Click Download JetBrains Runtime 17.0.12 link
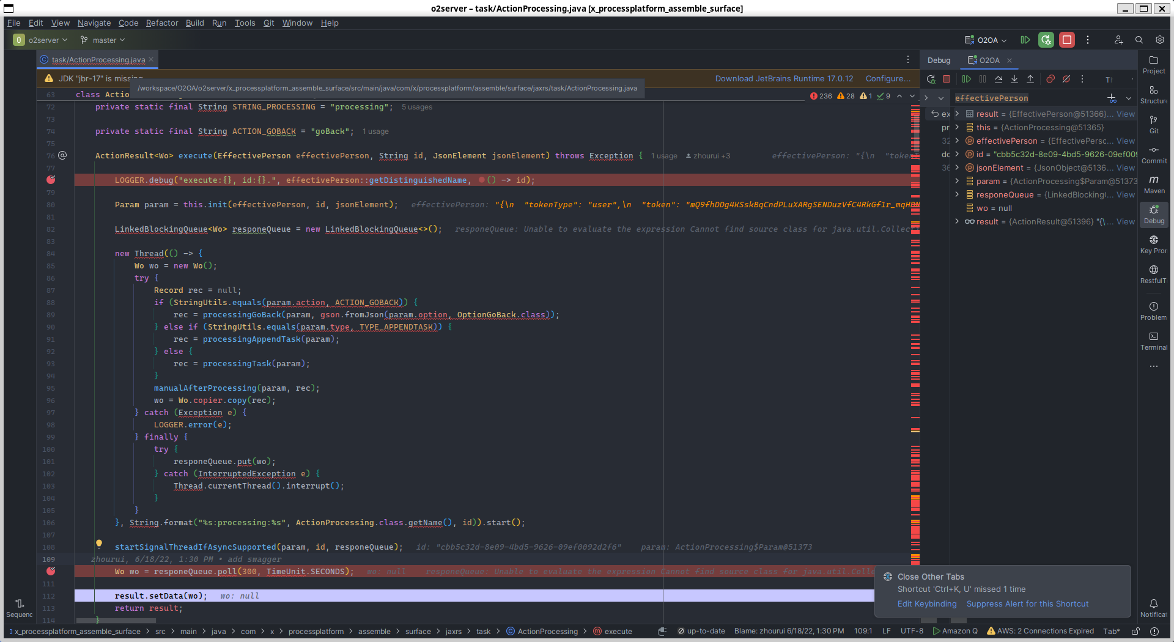Viewport: 1174px width, 642px height. click(784, 79)
